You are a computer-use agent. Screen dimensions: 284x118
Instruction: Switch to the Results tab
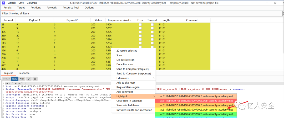tap(8, 8)
